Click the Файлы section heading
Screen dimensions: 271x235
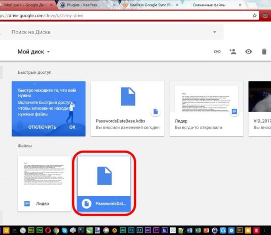25,146
